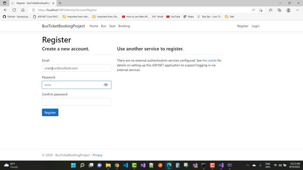Open the Bus nav item
Viewport: 303px width, 170px height.
pos(104,26)
